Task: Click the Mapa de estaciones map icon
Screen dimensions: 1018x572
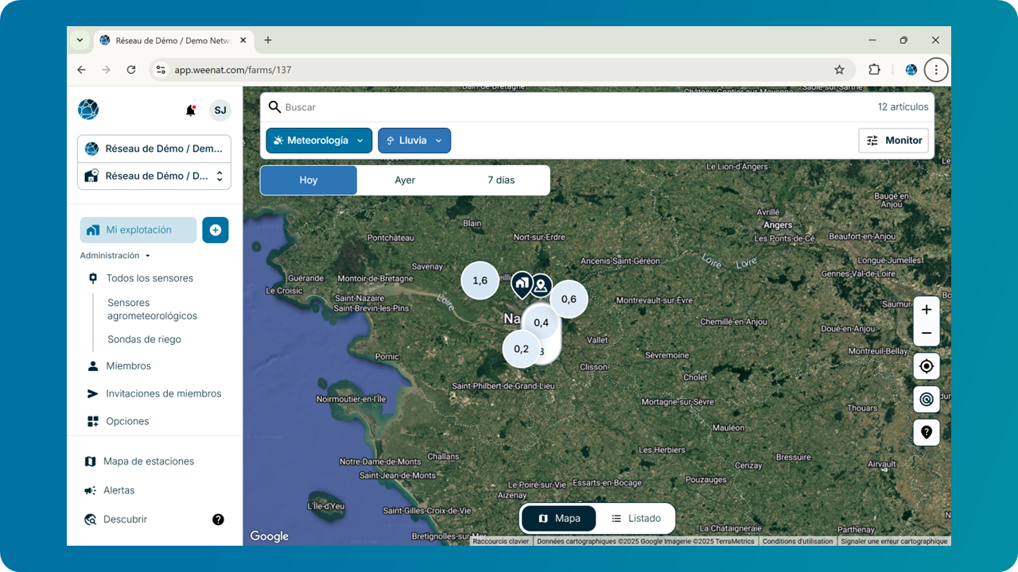Action: point(91,462)
